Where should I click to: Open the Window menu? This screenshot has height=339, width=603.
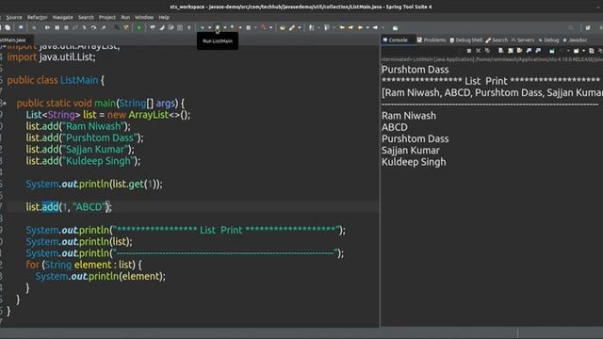pyautogui.click(x=144, y=17)
